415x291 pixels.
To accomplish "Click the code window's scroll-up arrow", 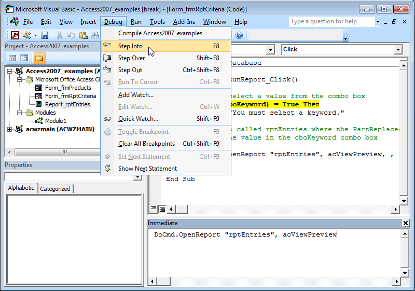I will click(x=404, y=65).
